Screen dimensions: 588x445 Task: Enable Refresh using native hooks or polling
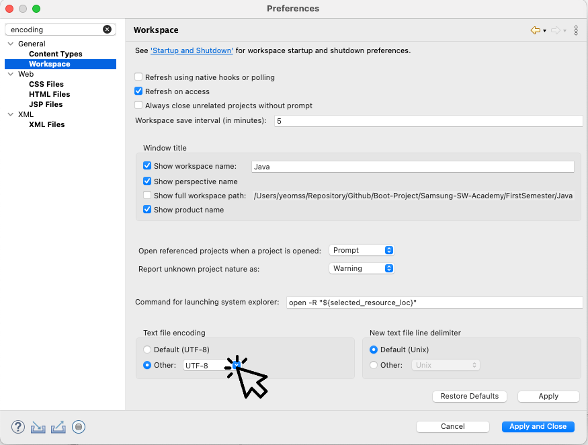(x=138, y=77)
